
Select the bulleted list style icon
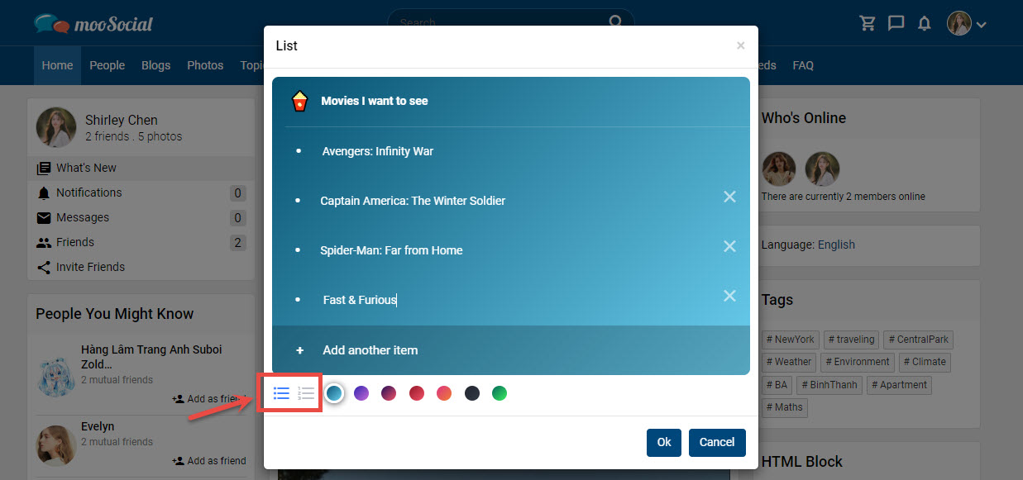(281, 393)
